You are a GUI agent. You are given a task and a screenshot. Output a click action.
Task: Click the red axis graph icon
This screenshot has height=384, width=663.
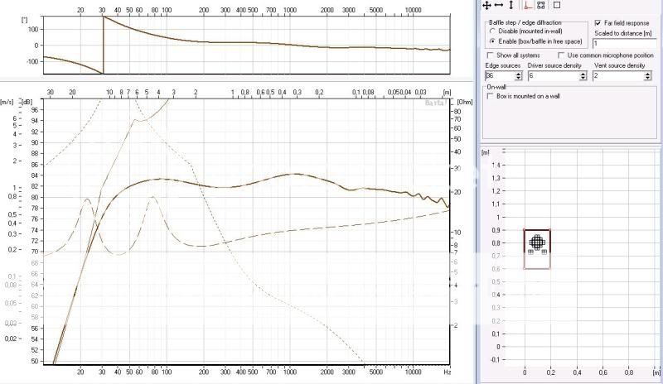click(x=527, y=5)
